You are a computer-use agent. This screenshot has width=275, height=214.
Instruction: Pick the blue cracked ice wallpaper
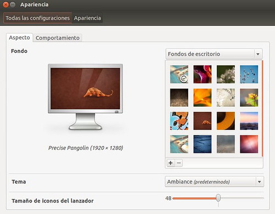(x=202, y=144)
